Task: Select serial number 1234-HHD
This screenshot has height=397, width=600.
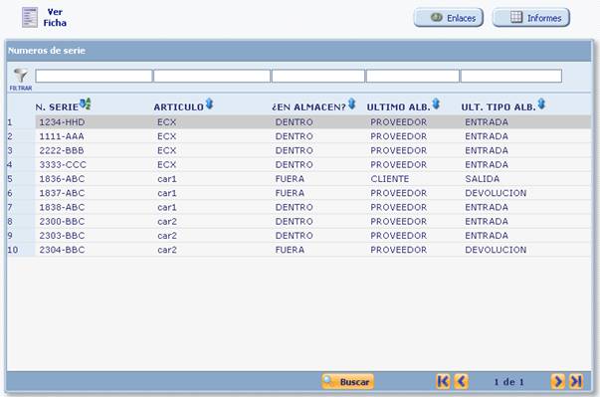Action: pyautogui.click(x=62, y=122)
